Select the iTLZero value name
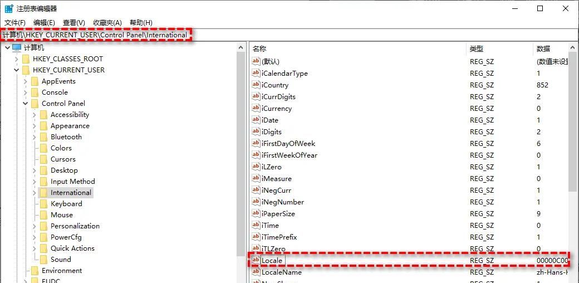Viewport: 579px width, 283px height. [273, 248]
